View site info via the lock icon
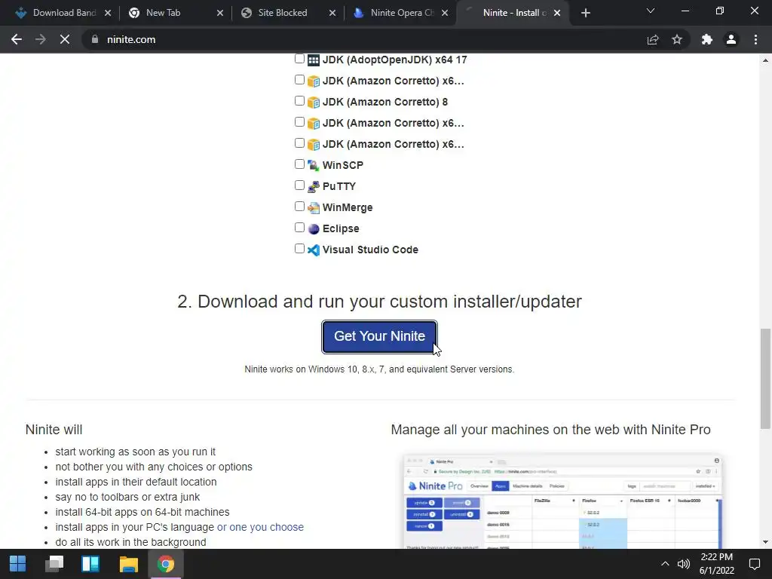Viewport: 772px width, 579px height. click(x=94, y=39)
